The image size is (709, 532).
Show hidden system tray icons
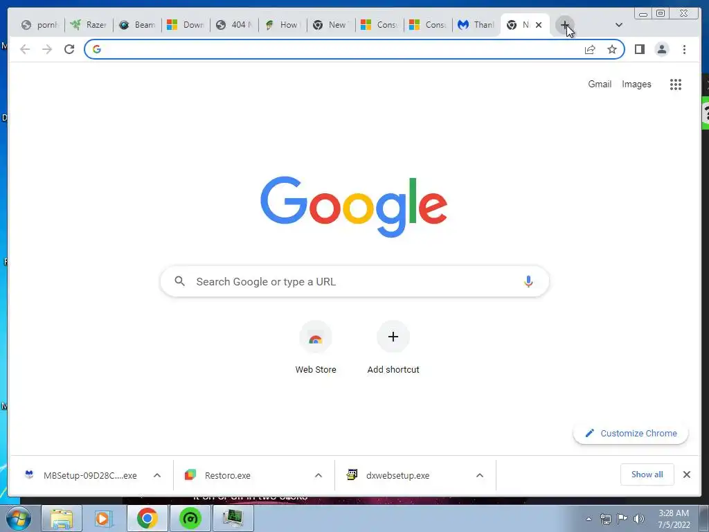[589, 519]
